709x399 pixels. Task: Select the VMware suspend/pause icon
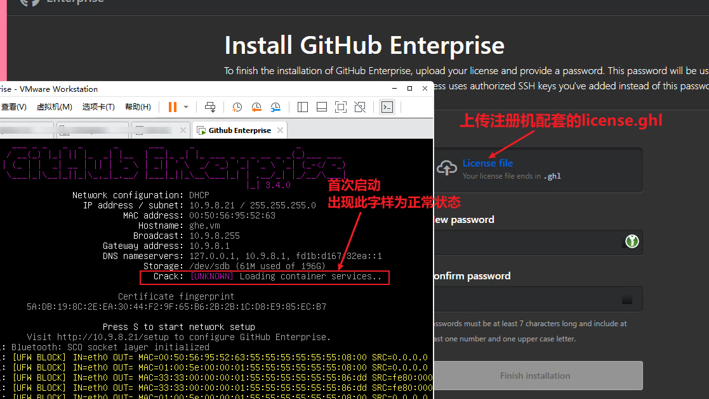tap(172, 107)
